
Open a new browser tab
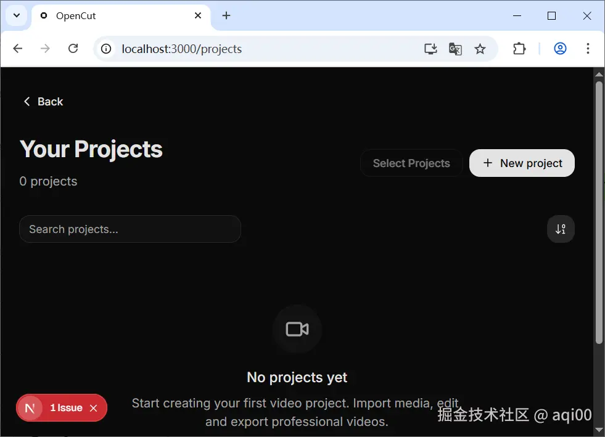pyautogui.click(x=226, y=15)
